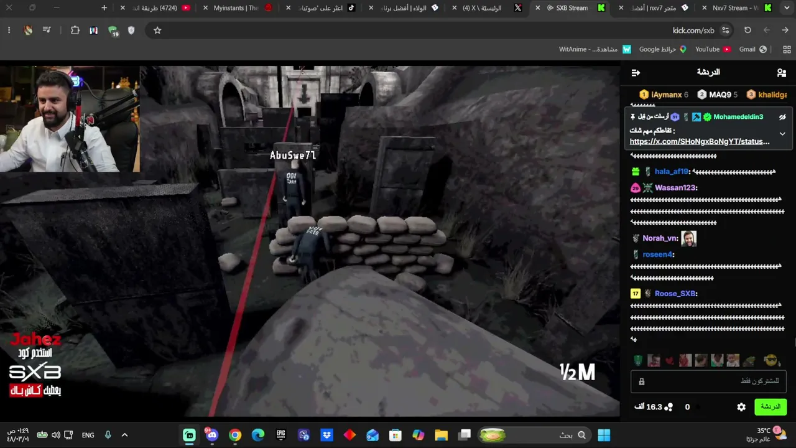Open the Extensions puzzle icon
This screenshot has height=448, width=796.
[75, 30]
